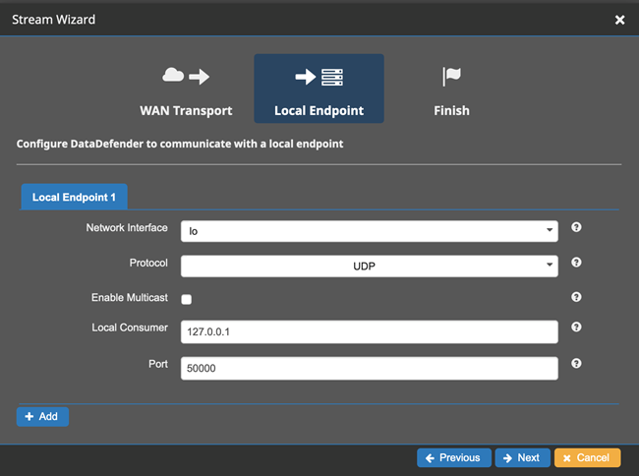The height and width of the screenshot is (476, 639).
Task: Close the Stream Wizard dialog
Action: click(x=620, y=20)
